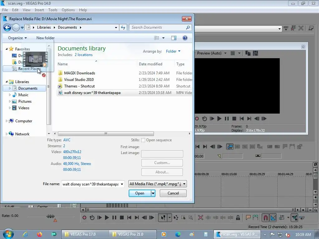Click the Insert Region icon

pos(255,218)
